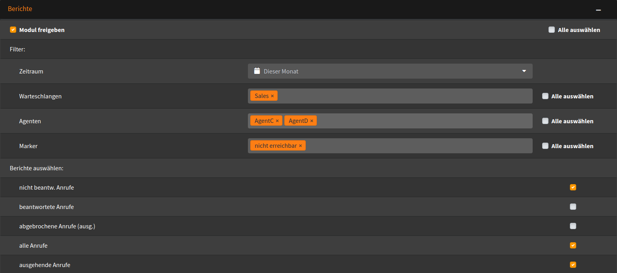
Task: Open Zeitraum dropdown arrow
Action: tap(524, 71)
